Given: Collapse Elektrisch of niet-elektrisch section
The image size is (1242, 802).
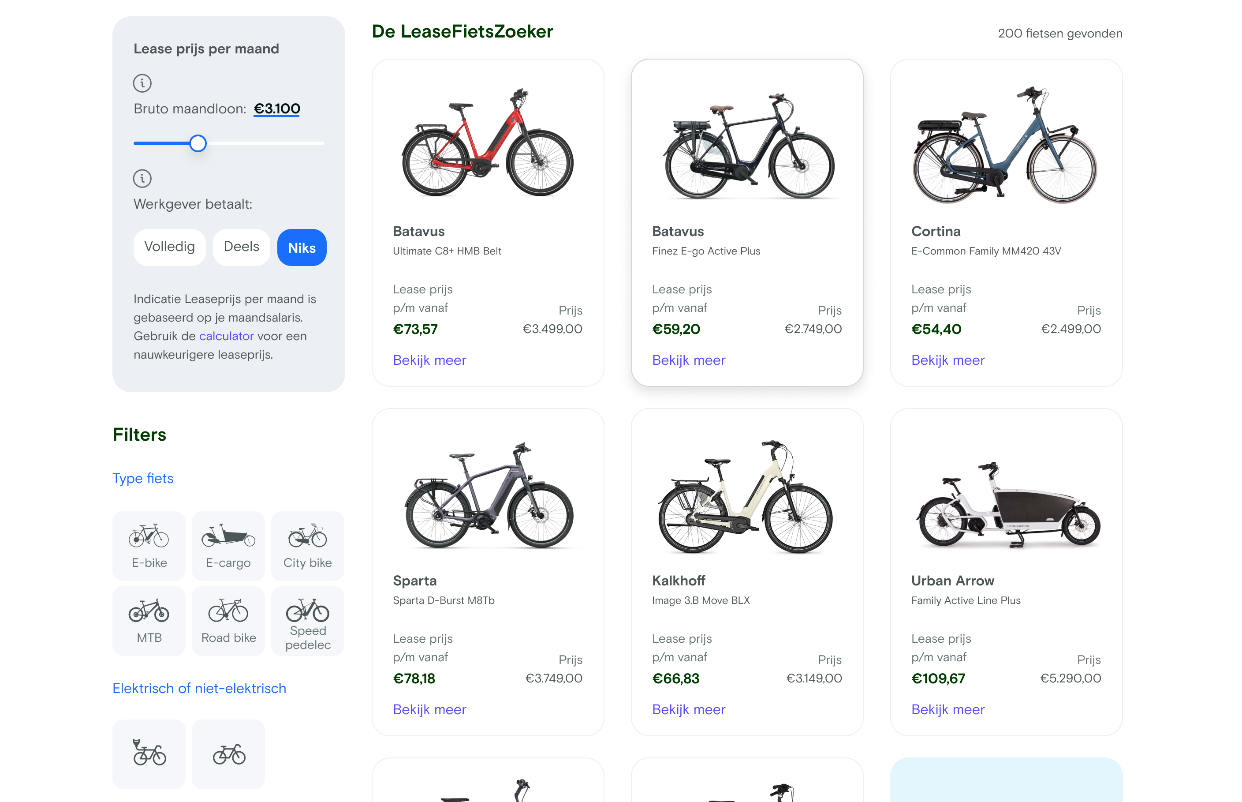Looking at the screenshot, I should 199,688.
